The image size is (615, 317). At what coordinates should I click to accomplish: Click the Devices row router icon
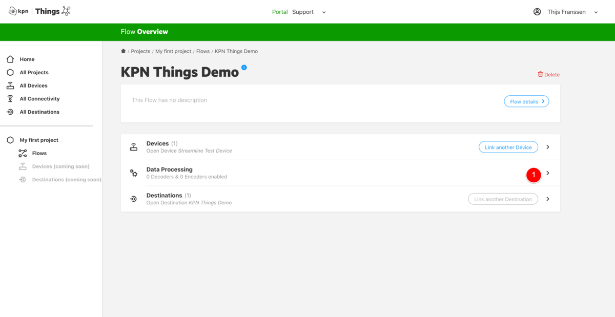(x=133, y=147)
